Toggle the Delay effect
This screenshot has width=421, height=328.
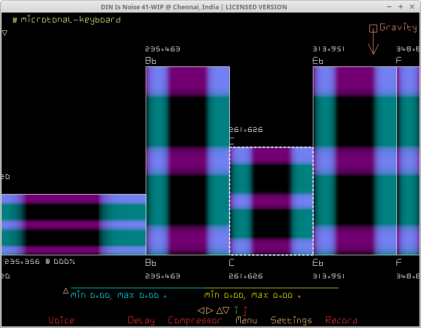click(x=141, y=320)
